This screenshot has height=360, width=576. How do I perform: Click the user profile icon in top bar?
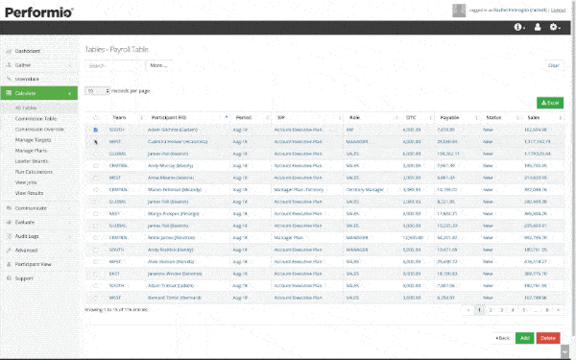pos(538,27)
